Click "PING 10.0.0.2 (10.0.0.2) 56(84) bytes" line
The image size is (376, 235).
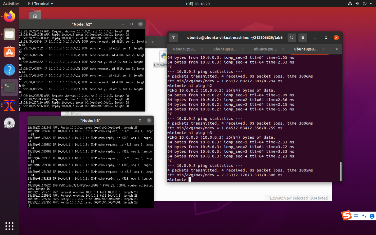pos(221,91)
